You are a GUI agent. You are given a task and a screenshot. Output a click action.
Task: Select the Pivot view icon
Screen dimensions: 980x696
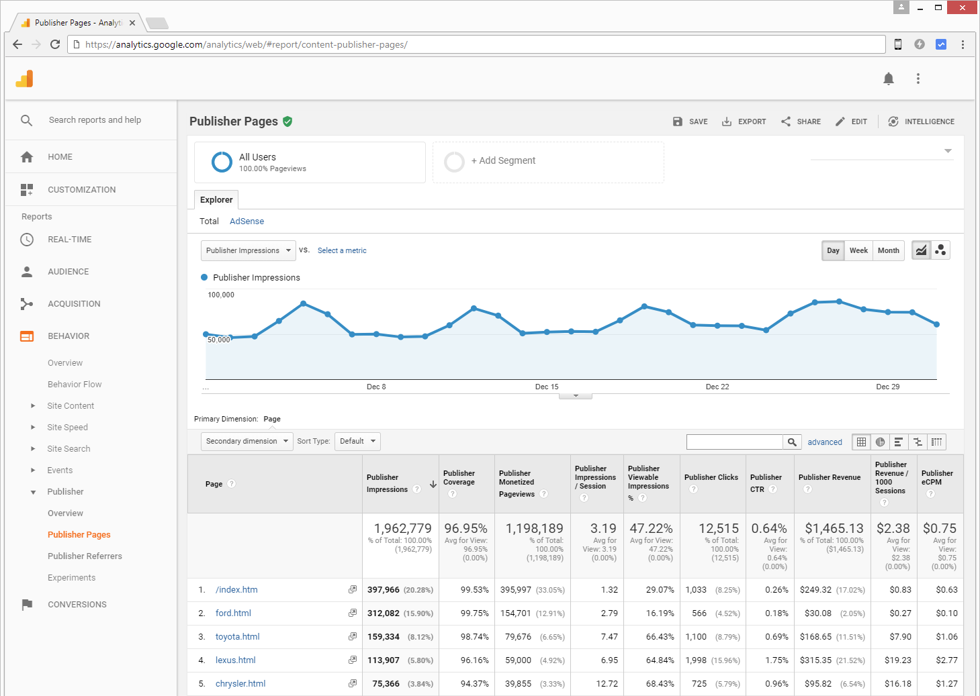click(x=936, y=442)
